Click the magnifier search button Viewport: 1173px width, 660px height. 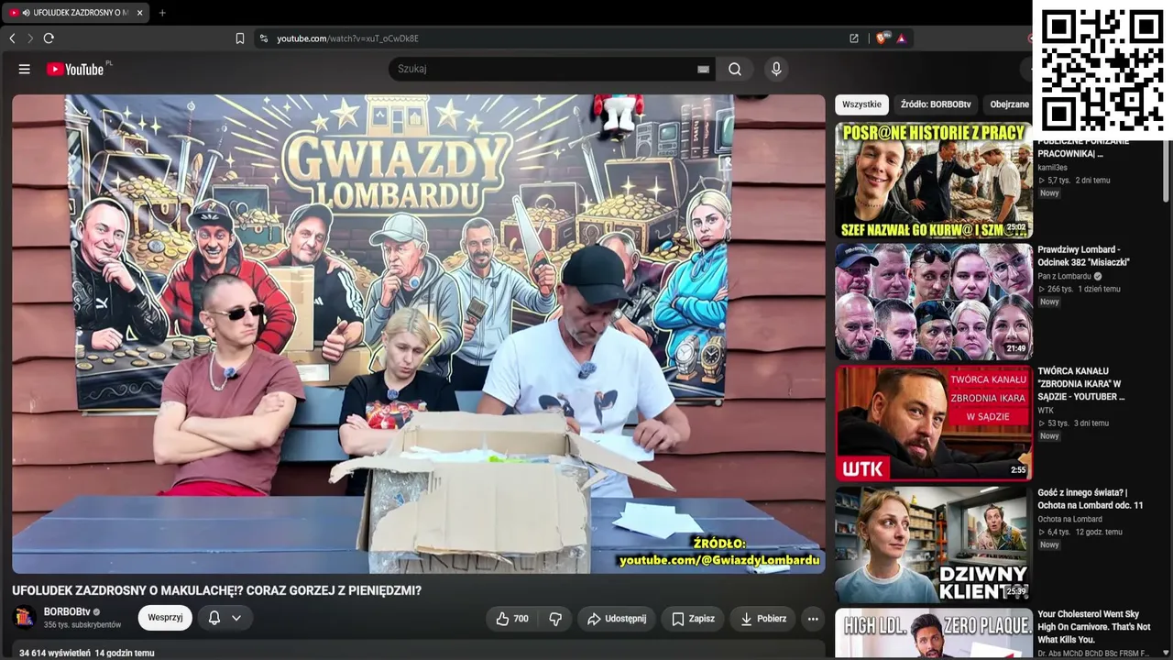(x=735, y=69)
